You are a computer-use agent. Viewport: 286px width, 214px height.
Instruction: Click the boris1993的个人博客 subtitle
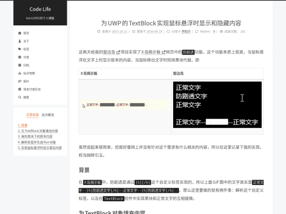point(40,18)
